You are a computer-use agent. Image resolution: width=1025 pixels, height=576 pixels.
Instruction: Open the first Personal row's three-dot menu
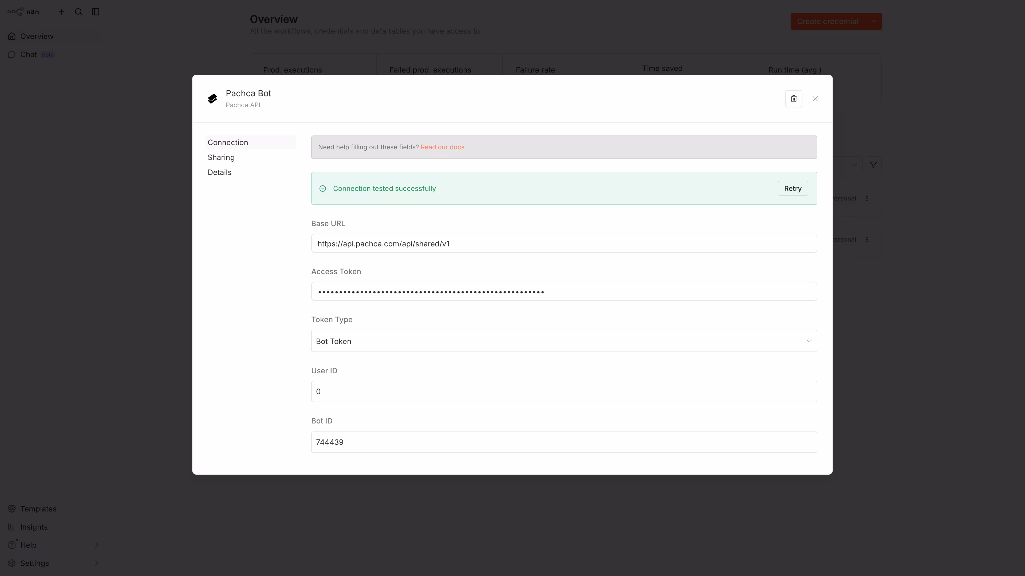867,198
